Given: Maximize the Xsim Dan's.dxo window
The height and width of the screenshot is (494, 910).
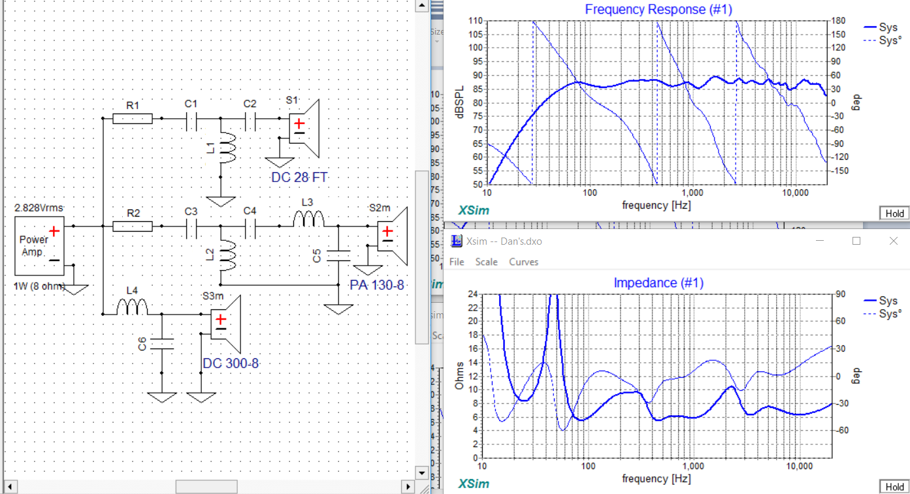Looking at the screenshot, I should tap(856, 241).
